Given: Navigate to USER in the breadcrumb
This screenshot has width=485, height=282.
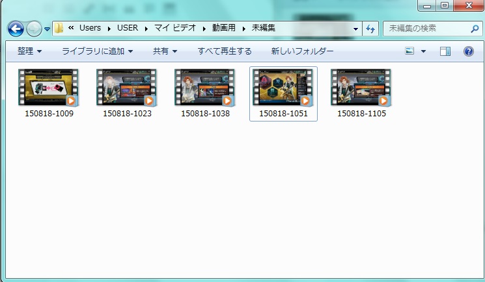Looking at the screenshot, I should (x=128, y=28).
